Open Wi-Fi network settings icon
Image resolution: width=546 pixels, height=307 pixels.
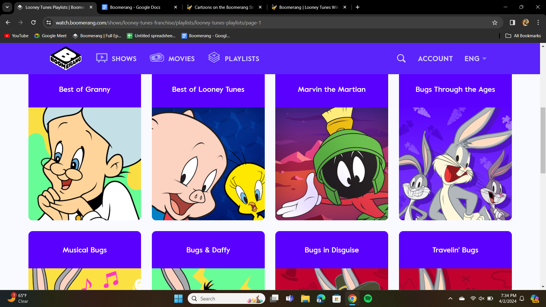[473, 298]
